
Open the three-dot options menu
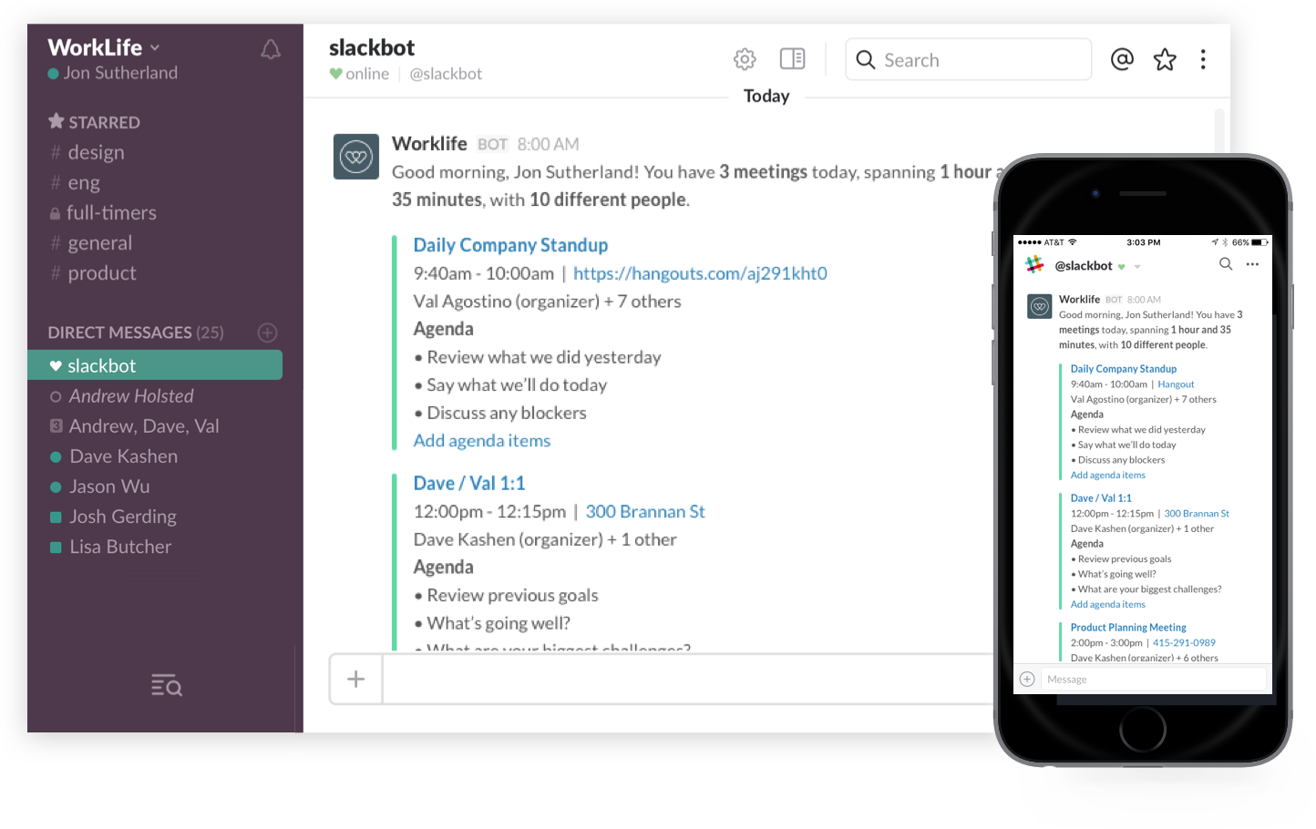(x=1203, y=58)
